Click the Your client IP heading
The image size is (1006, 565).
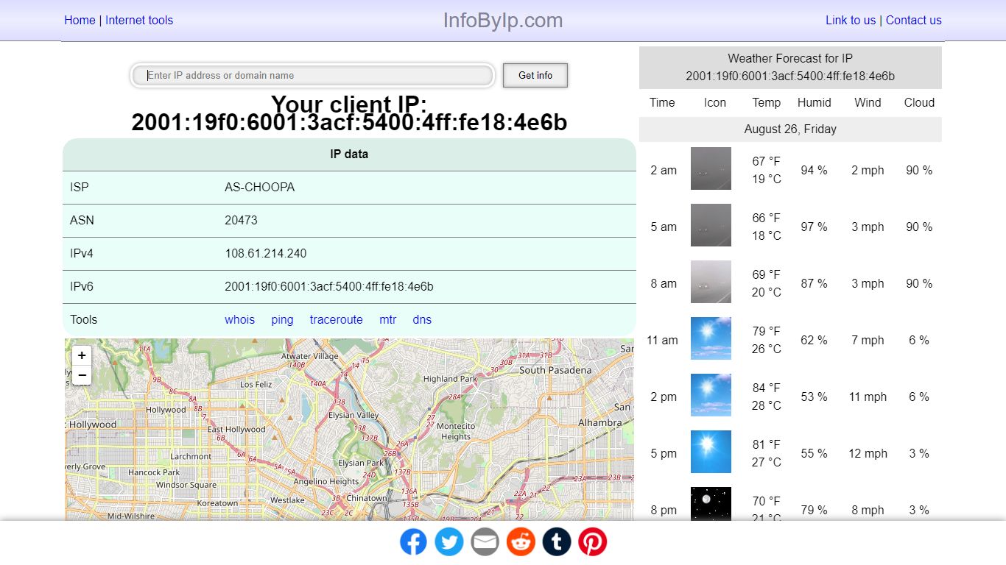tap(349, 113)
